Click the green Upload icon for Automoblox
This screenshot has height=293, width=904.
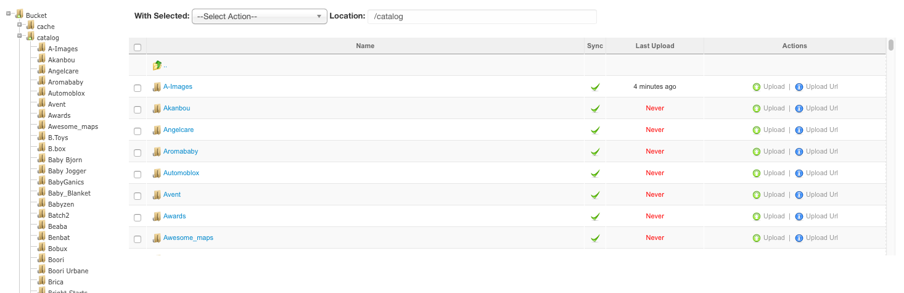757,173
